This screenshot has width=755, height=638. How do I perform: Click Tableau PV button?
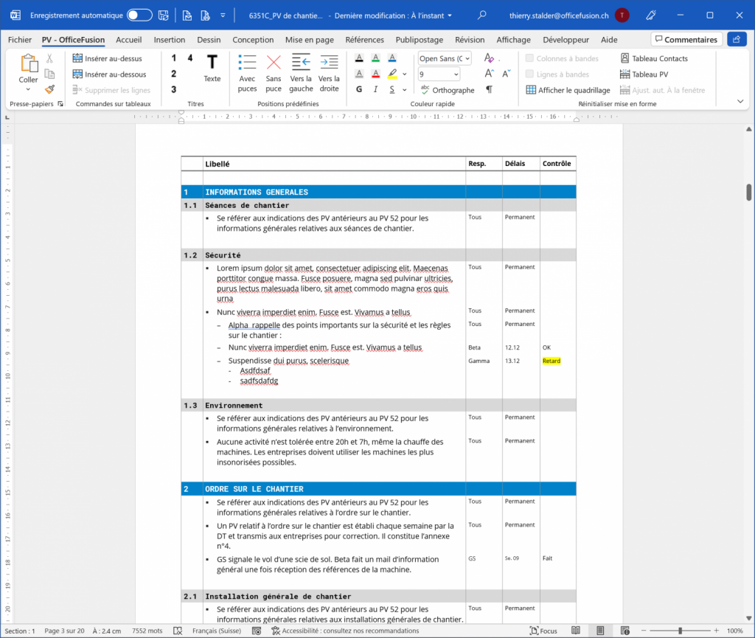click(644, 74)
